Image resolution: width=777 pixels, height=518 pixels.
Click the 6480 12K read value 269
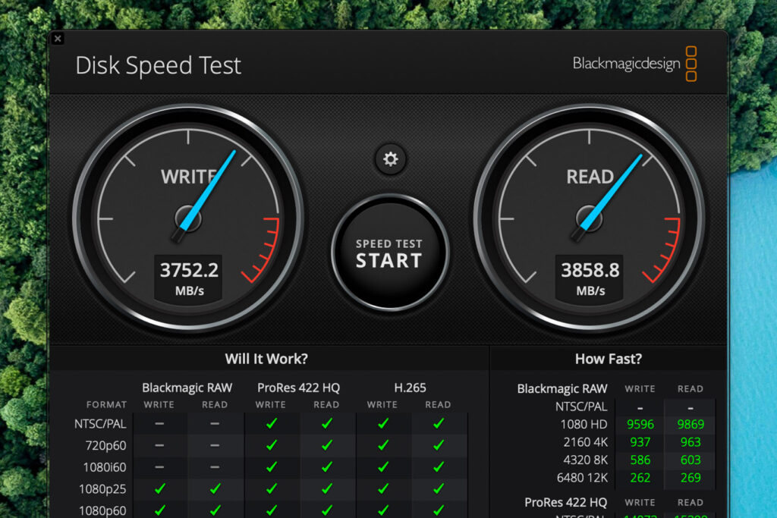click(690, 478)
